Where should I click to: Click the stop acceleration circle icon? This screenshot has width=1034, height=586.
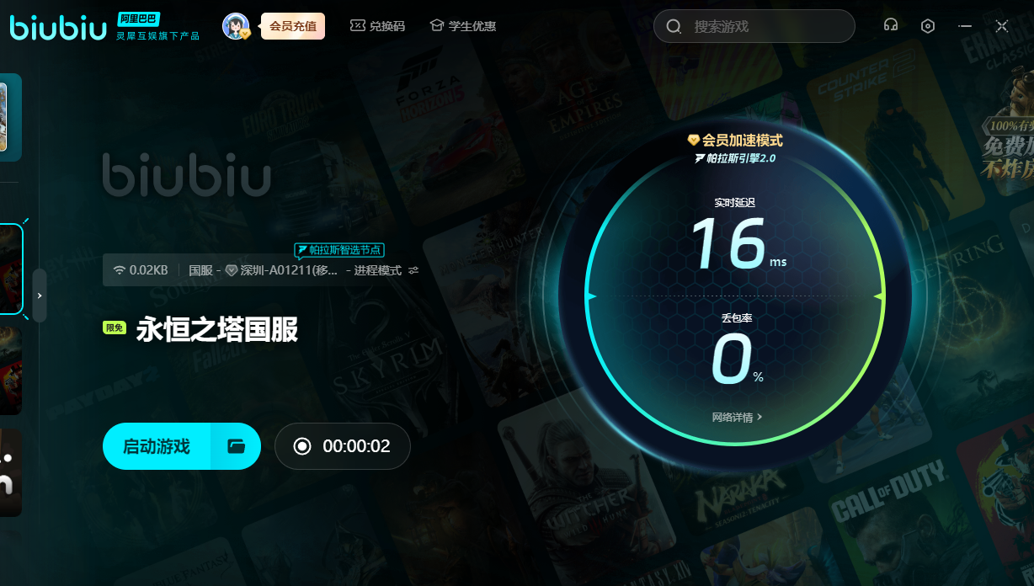302,446
